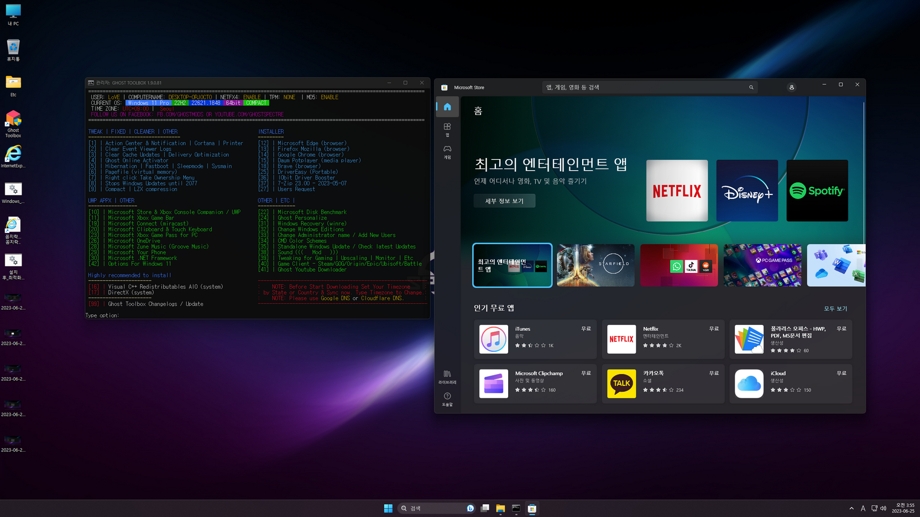Click option [14] Google Chrome (browser) line

click(301, 155)
